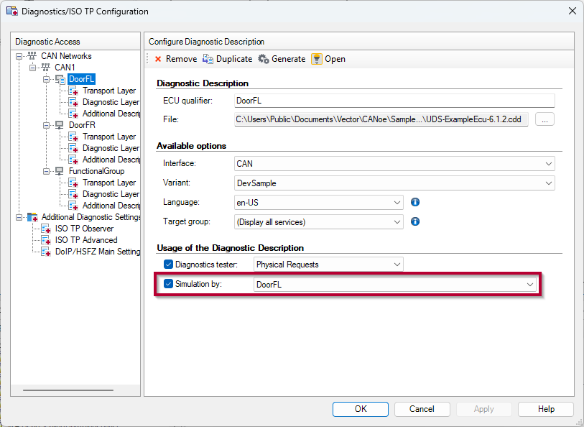Click the icon next to DoorFL Transport Layer
The image size is (584, 427).
pos(73,91)
